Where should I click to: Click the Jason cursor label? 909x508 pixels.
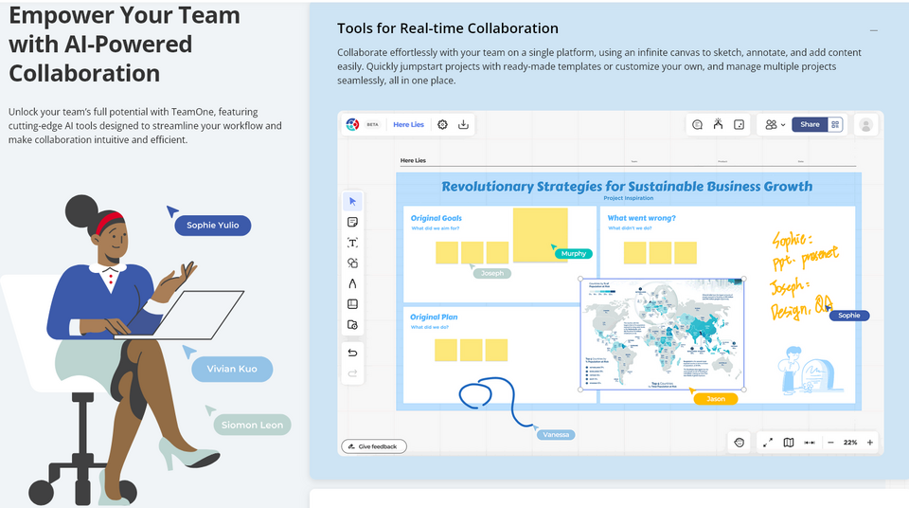(x=716, y=399)
